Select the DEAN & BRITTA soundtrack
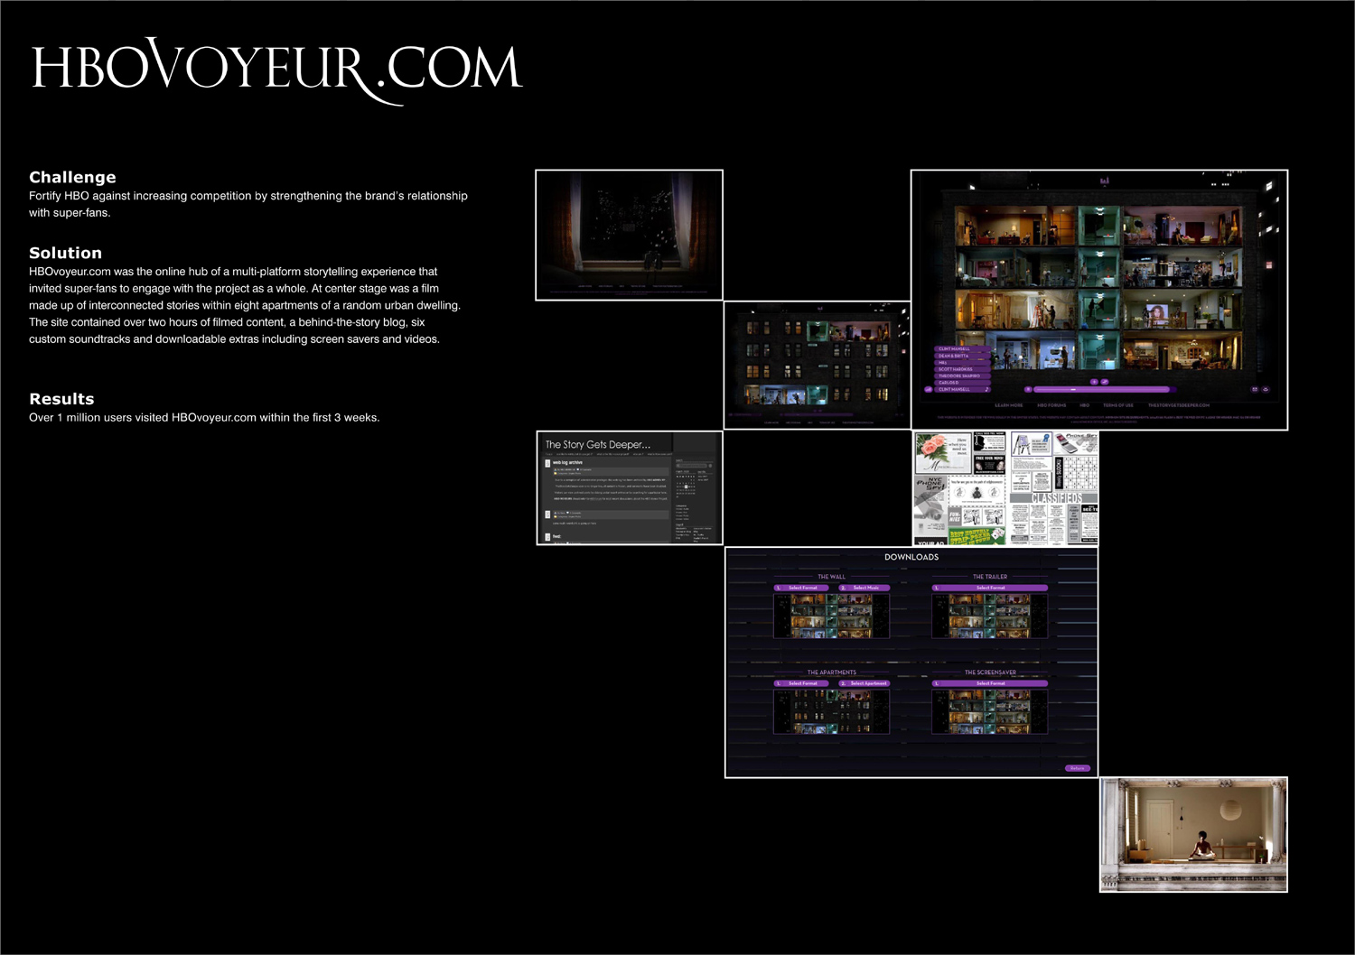 coord(963,356)
